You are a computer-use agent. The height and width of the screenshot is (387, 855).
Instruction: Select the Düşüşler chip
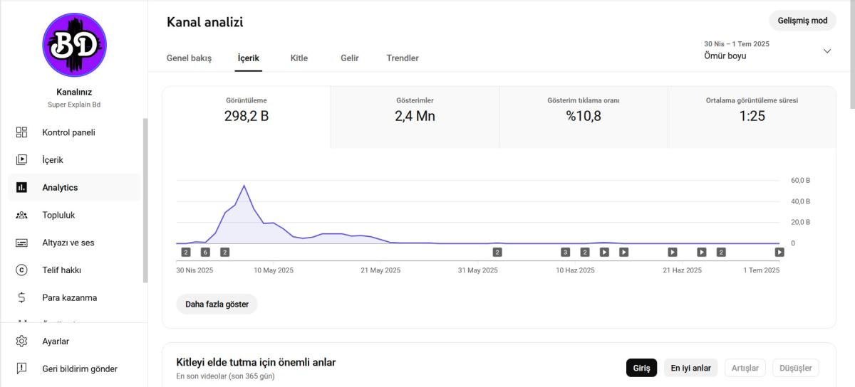[796, 368]
